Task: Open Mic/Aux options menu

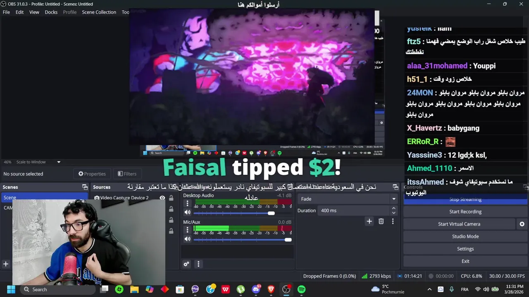Action: coord(187,230)
